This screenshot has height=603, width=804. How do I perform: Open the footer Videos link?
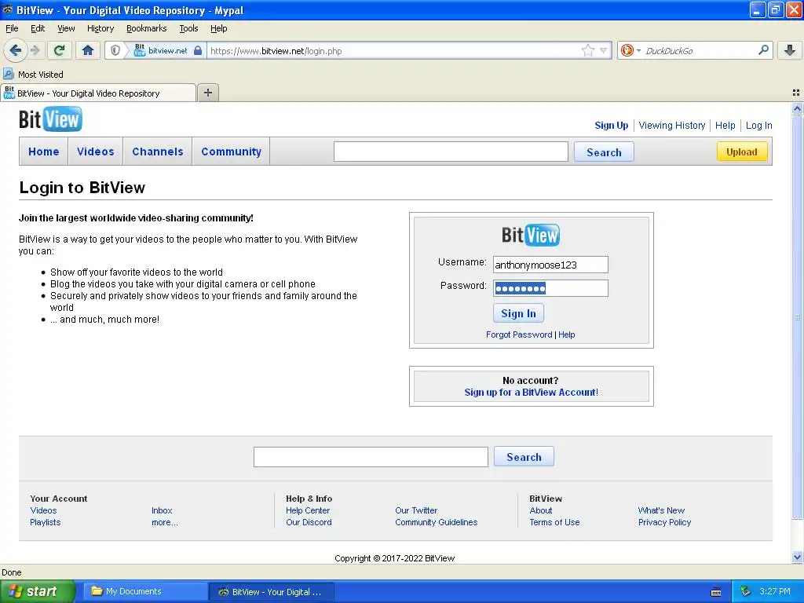click(x=44, y=510)
